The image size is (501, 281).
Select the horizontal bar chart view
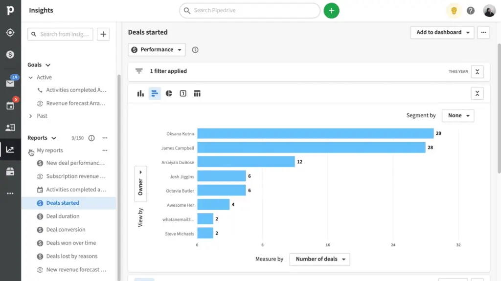[155, 93]
